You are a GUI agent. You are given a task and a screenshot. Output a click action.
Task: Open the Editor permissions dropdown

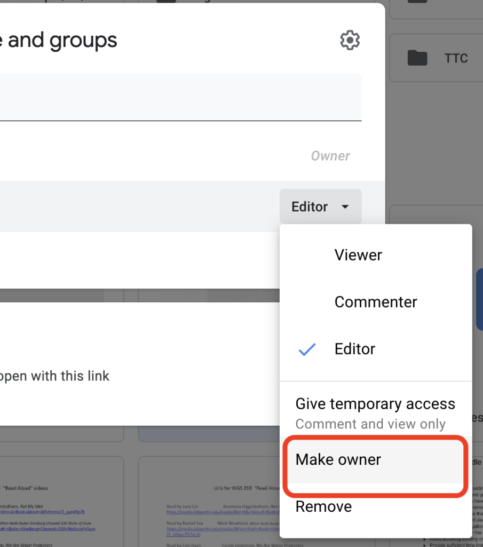pyautogui.click(x=320, y=207)
